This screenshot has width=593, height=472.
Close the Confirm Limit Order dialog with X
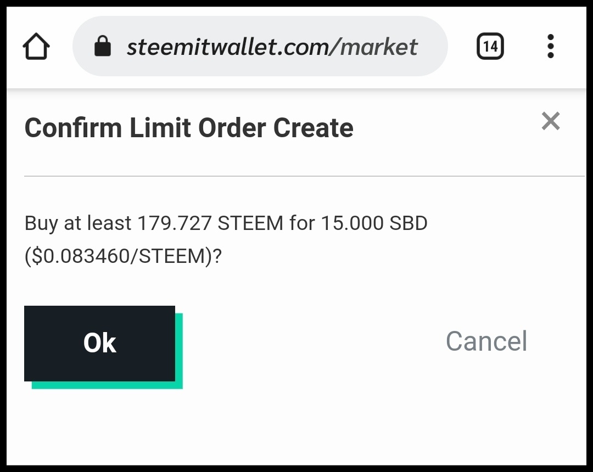550,121
